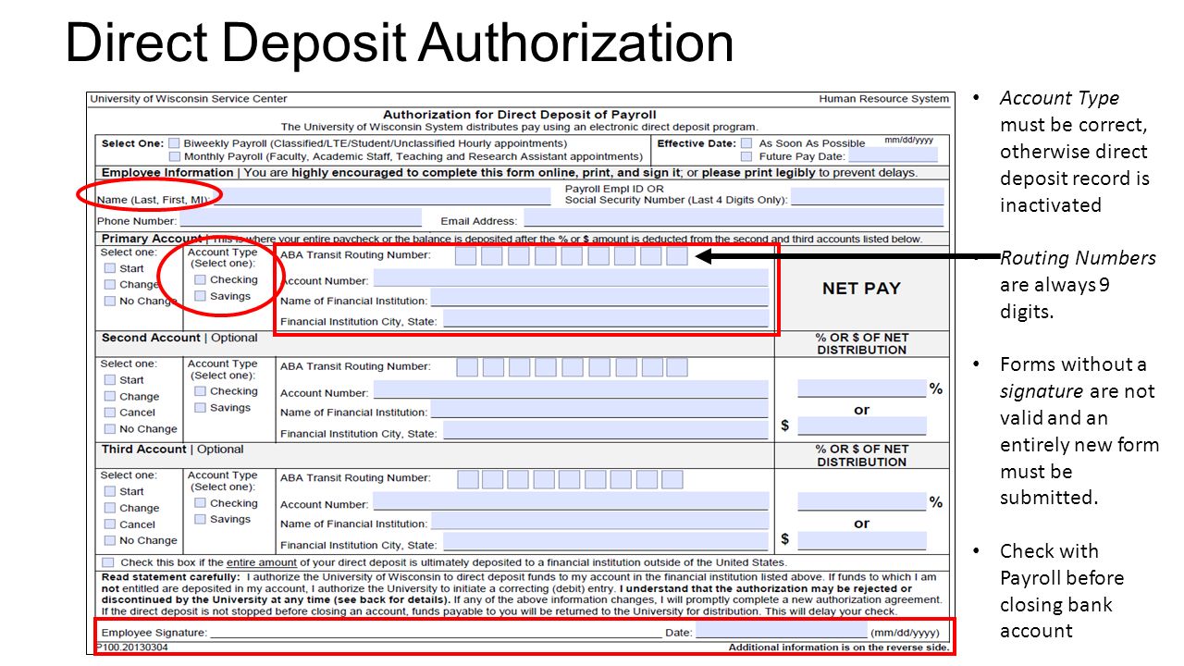Click the Direct Deposit Authorization slide title
Screen dimensions: 1184x666
(x=400, y=43)
